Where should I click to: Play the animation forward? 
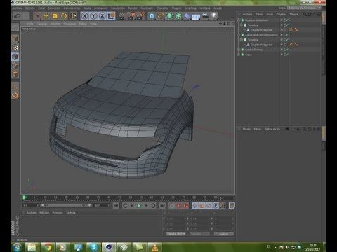[139, 206]
